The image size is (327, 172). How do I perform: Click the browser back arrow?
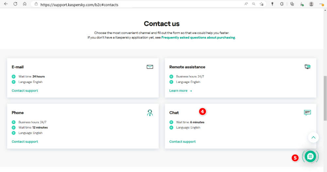tap(6, 4)
